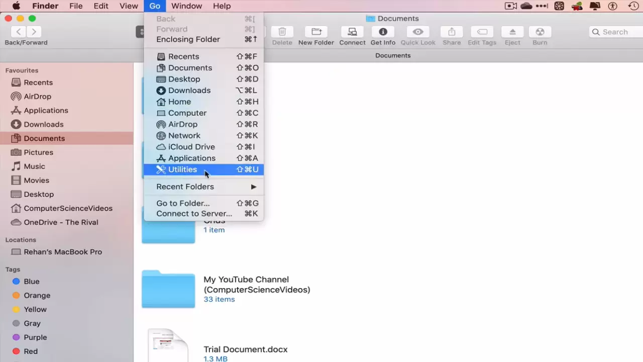Screen dimensions: 643x362
Task: Click the Orange tag
Action: [x=66, y=296]
